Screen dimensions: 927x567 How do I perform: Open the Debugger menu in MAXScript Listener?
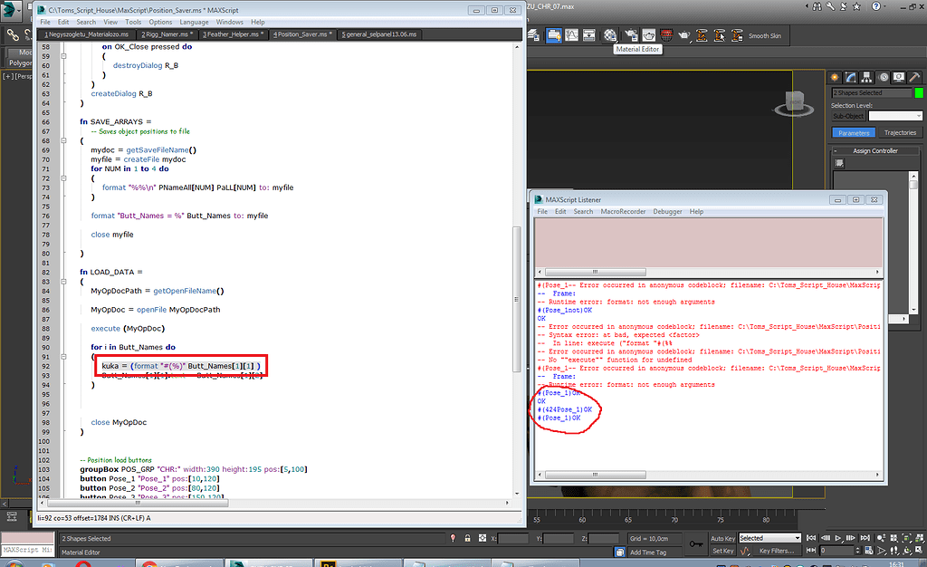[667, 211]
